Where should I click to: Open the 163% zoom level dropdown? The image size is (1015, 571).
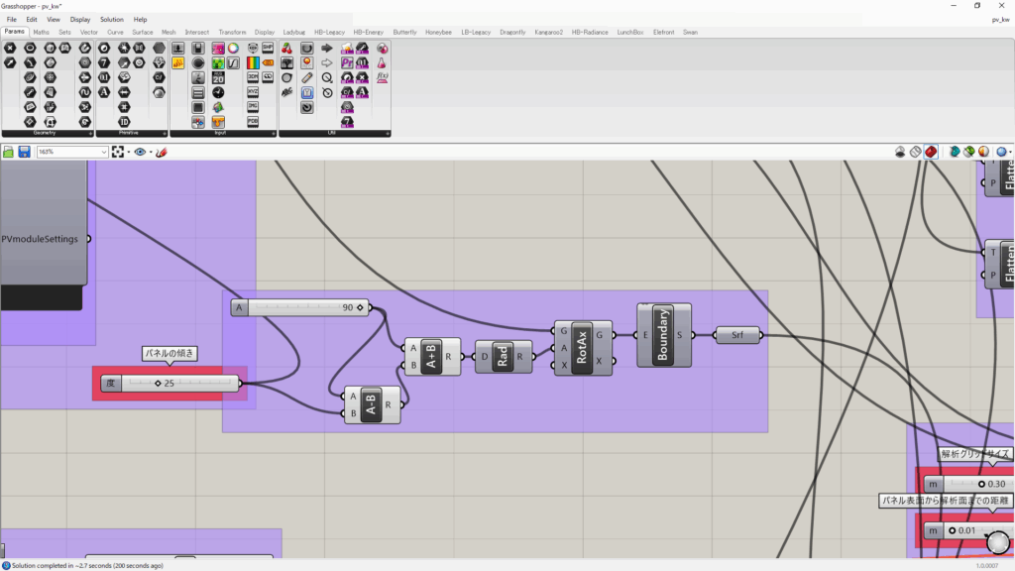point(103,152)
